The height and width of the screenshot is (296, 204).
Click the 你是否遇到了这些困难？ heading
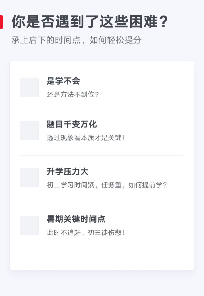click(x=90, y=22)
